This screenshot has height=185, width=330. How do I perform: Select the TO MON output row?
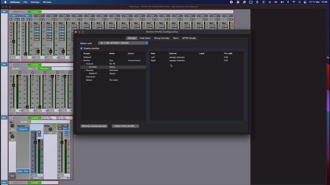113,67
